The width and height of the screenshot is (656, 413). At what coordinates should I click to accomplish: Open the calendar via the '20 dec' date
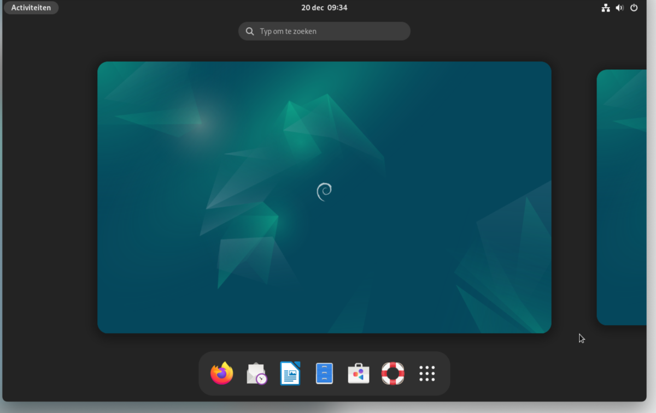click(x=312, y=8)
